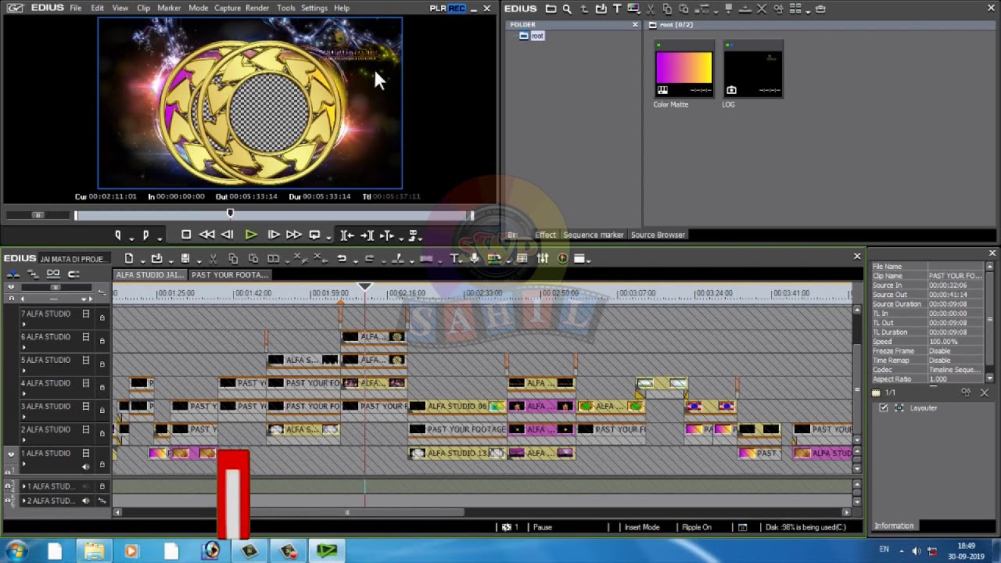The height and width of the screenshot is (563, 1001).
Task: Open the Marker menu
Action: 169,8
